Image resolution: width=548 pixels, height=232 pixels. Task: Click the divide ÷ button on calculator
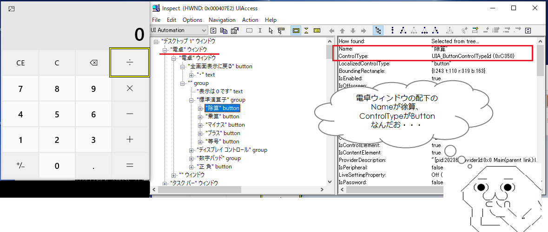pyautogui.click(x=130, y=63)
